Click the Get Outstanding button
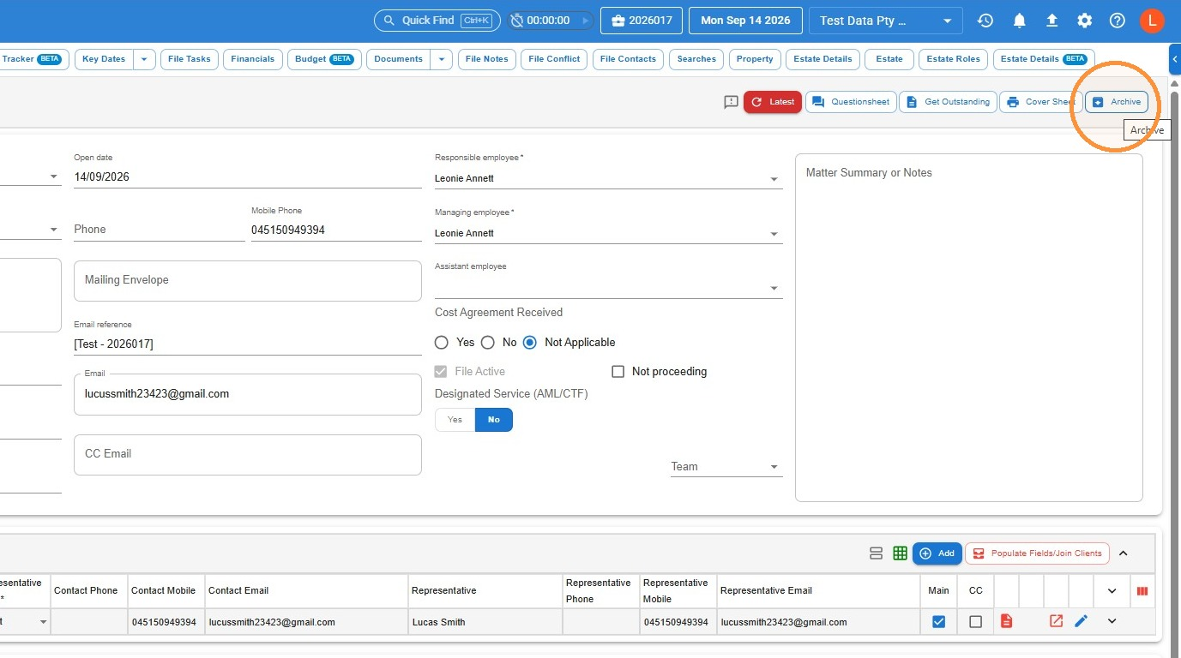Viewport: 1181px width, 658px height. (949, 102)
